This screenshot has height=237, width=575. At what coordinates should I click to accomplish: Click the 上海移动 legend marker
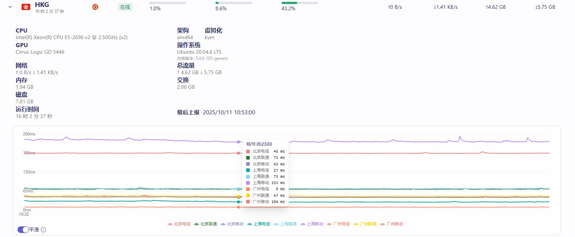[303, 224]
